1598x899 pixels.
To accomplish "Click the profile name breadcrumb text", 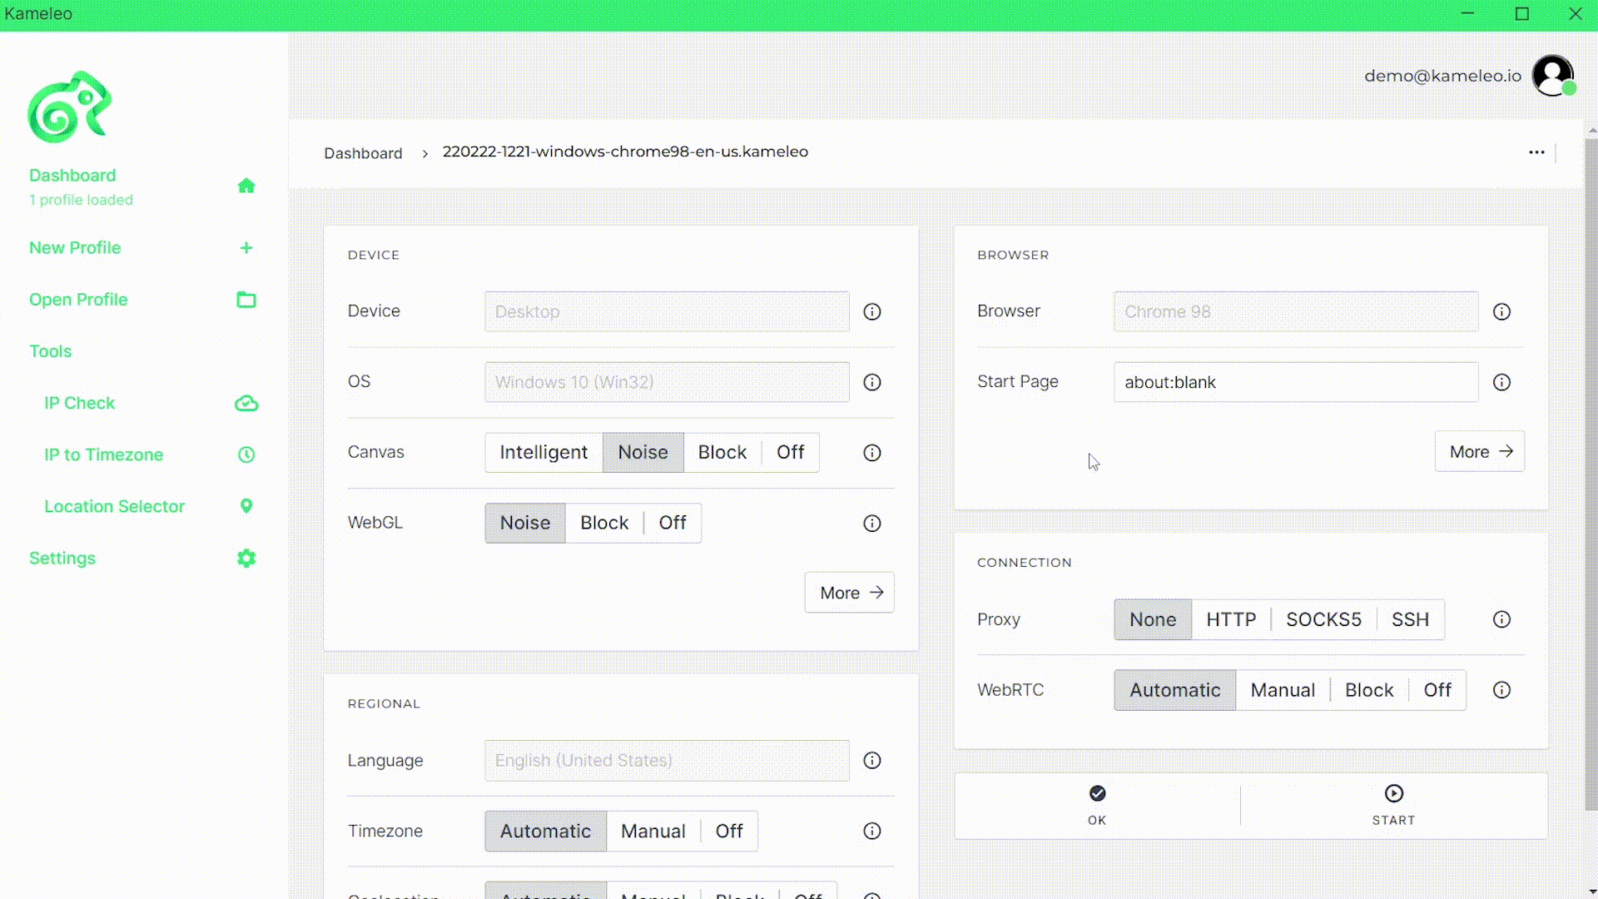I will pos(625,151).
